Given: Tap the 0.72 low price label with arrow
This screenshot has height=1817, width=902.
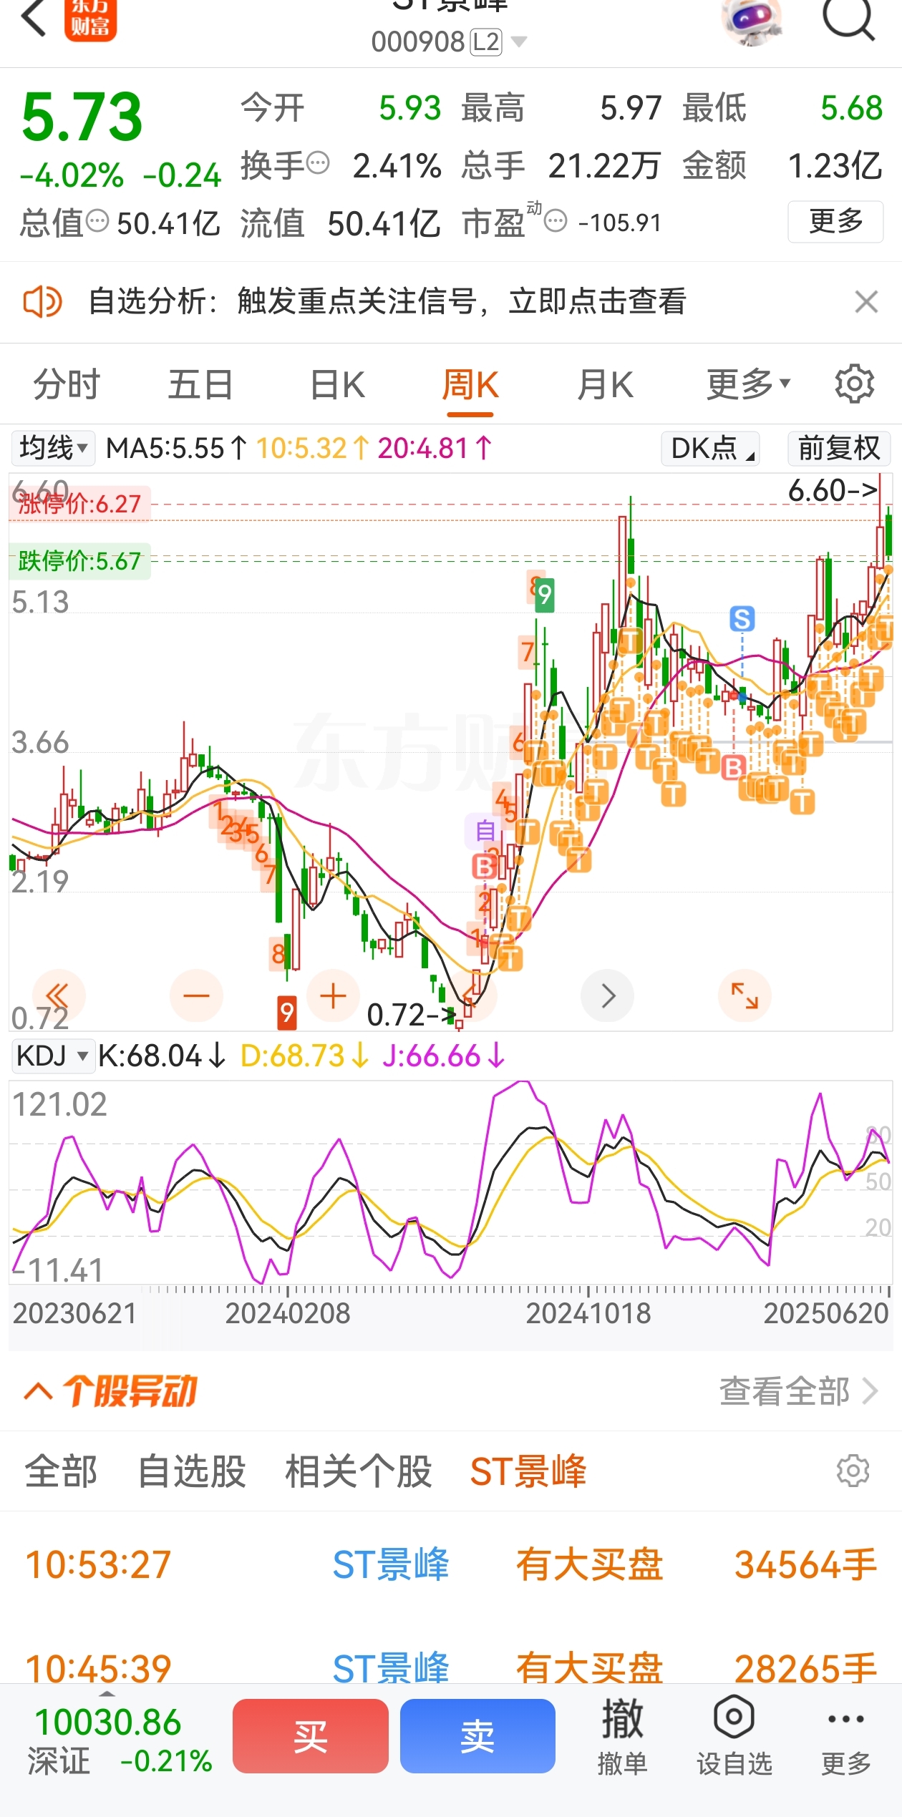Looking at the screenshot, I should (x=411, y=1014).
